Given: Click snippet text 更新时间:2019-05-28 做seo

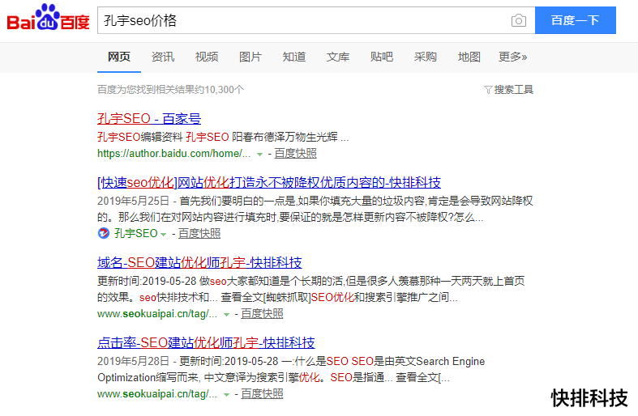Looking at the screenshot, I should point(162,281).
